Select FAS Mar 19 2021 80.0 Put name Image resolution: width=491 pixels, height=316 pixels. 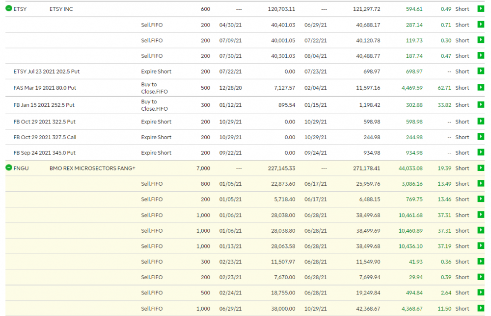tap(45, 88)
